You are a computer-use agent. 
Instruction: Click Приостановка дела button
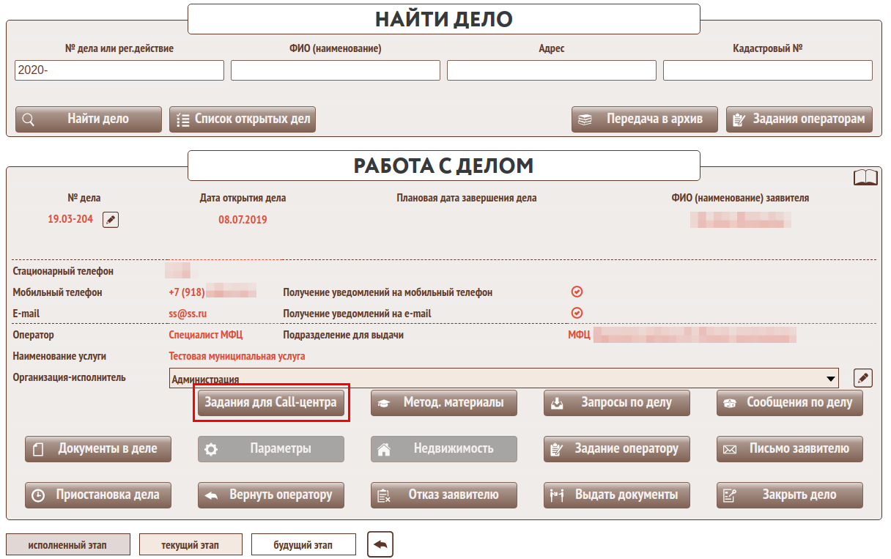click(98, 495)
